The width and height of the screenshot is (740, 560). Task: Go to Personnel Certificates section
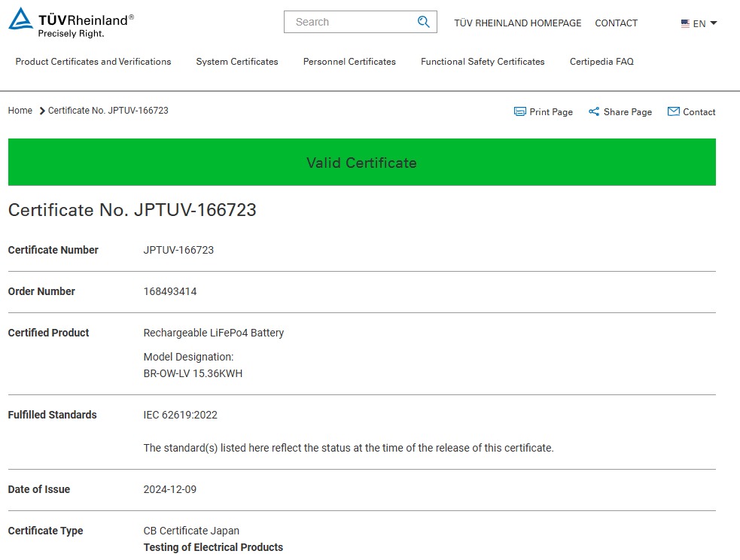coord(349,62)
